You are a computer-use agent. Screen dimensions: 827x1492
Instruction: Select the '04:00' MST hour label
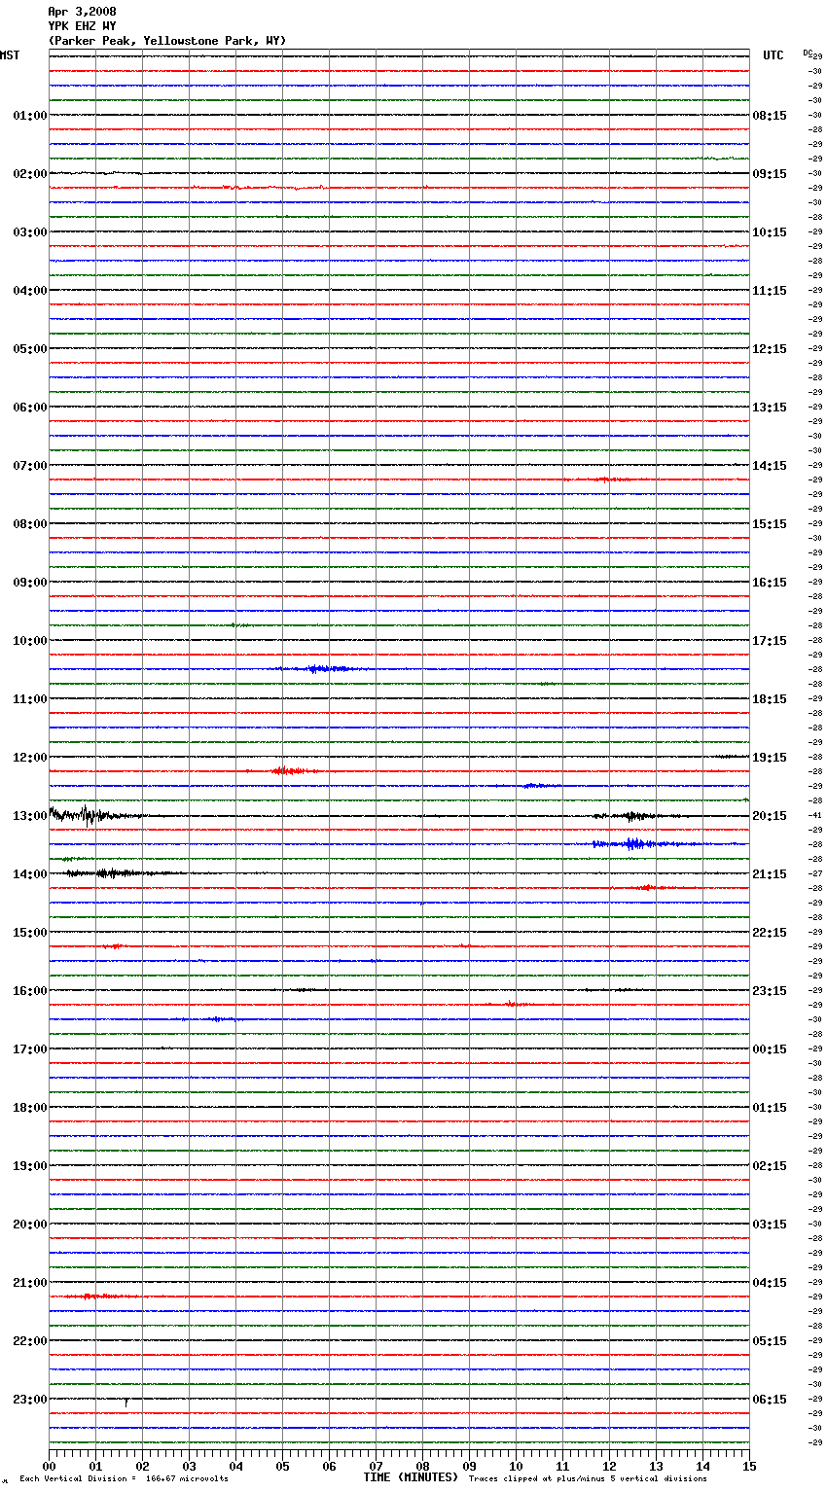[30, 291]
